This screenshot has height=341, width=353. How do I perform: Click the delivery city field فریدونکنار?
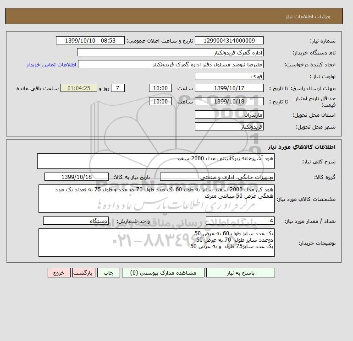pyautogui.click(x=229, y=126)
